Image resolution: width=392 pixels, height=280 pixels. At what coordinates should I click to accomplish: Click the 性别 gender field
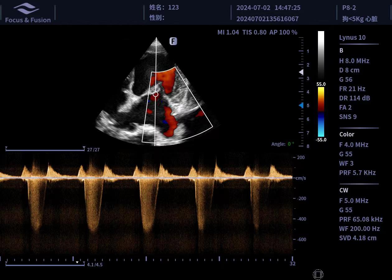coord(157,17)
